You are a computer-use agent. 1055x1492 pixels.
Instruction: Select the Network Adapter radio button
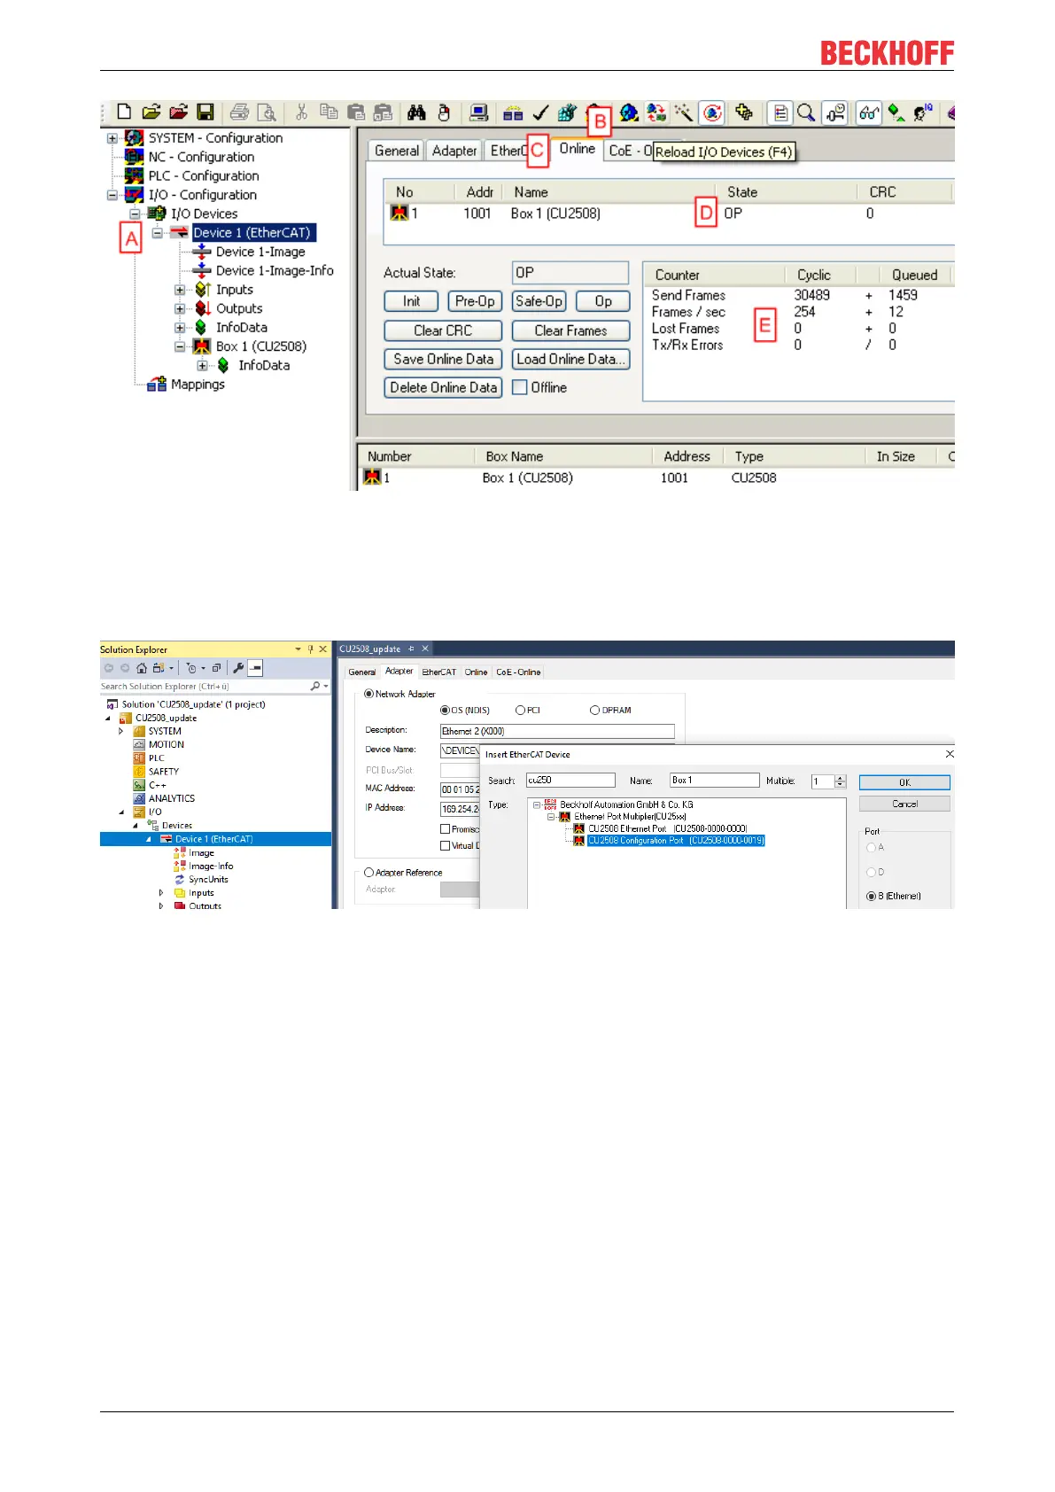point(368,694)
